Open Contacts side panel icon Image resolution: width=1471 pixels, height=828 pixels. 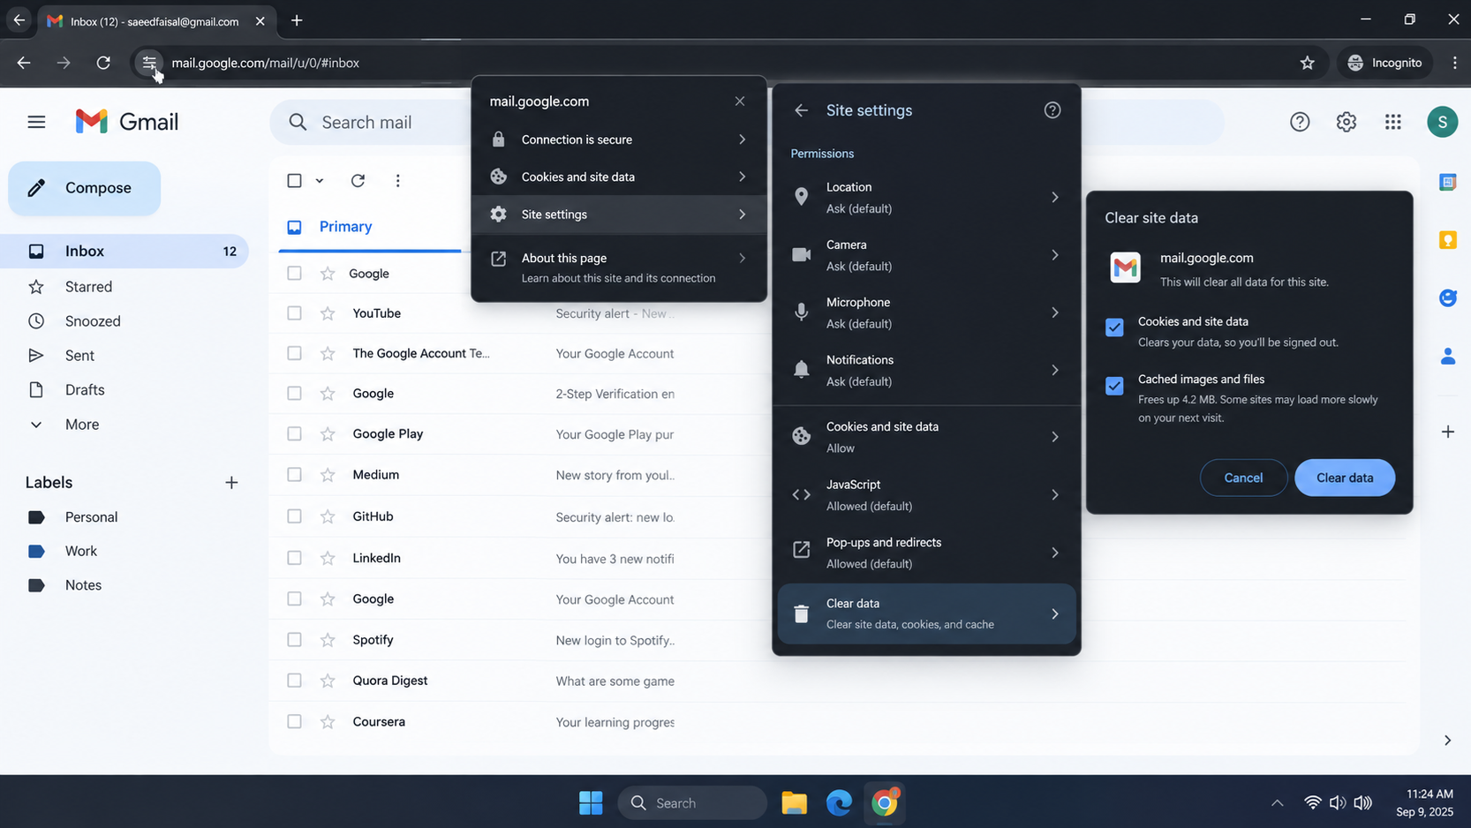pos(1447,357)
